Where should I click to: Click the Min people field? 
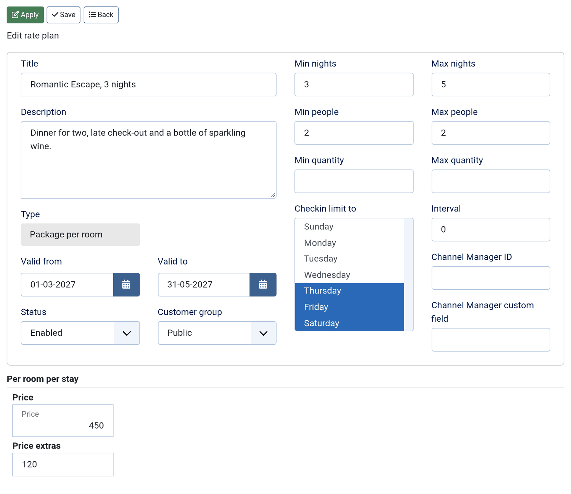click(354, 133)
